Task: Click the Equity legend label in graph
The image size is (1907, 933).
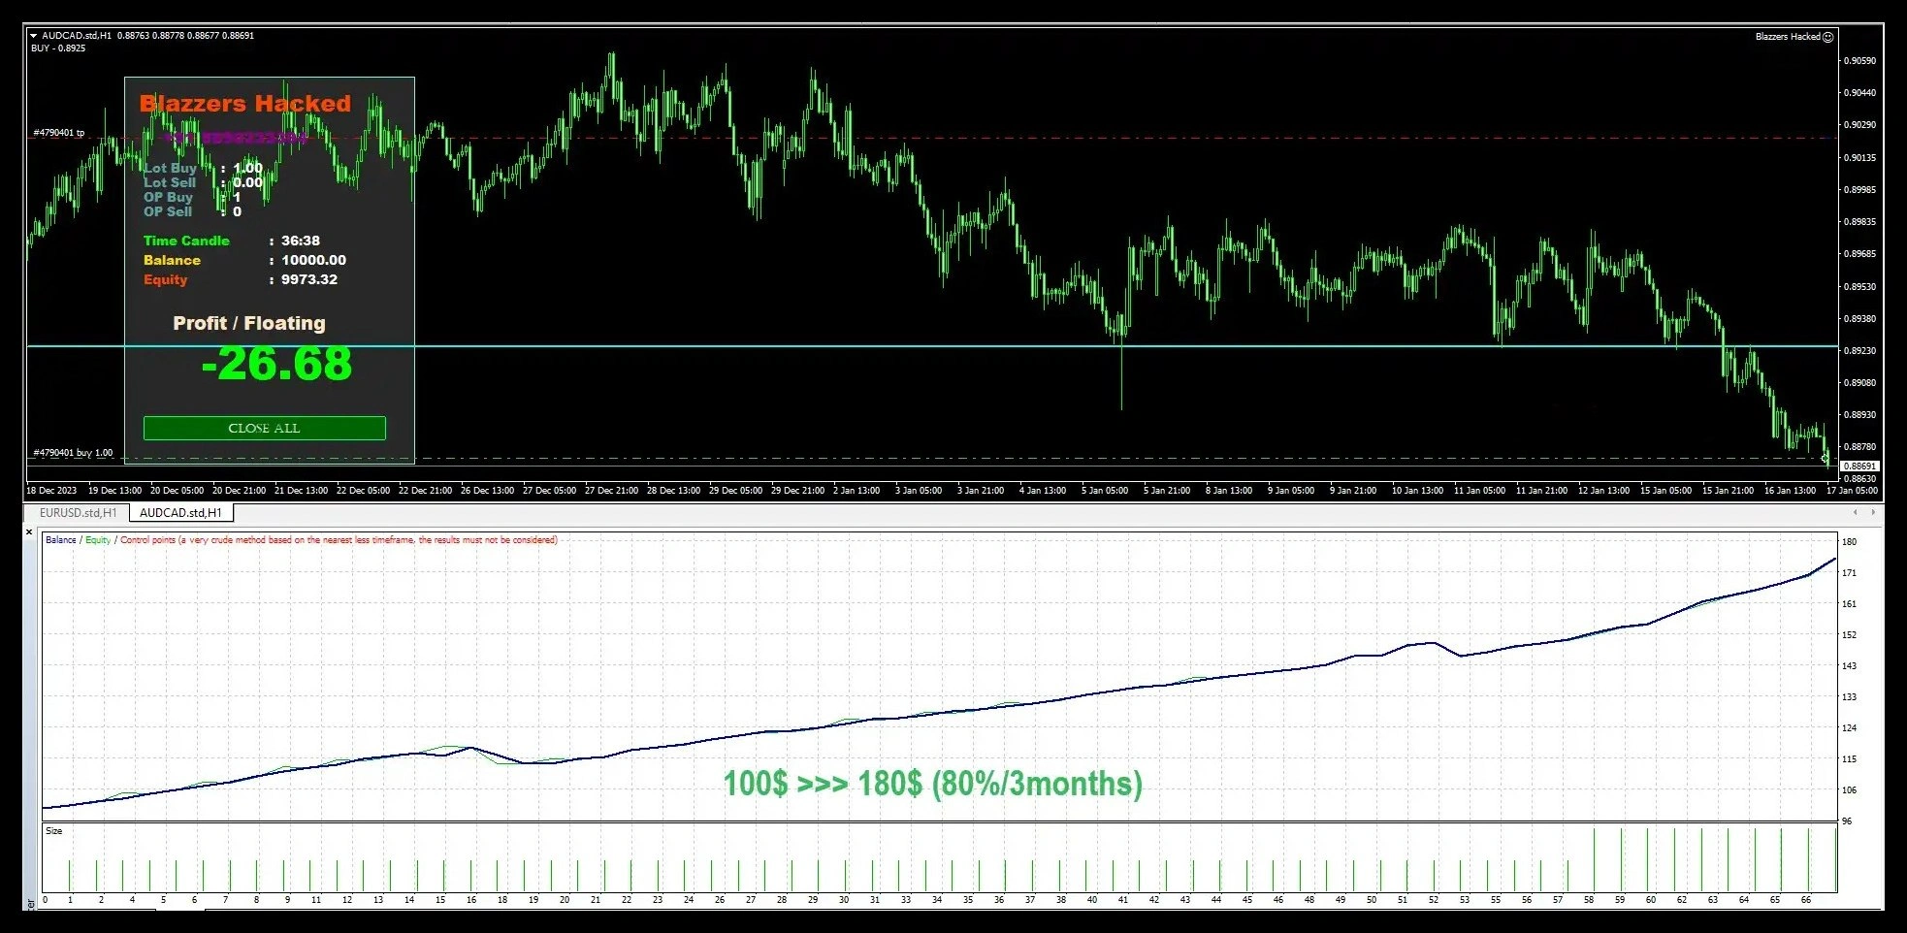Action: 98,540
